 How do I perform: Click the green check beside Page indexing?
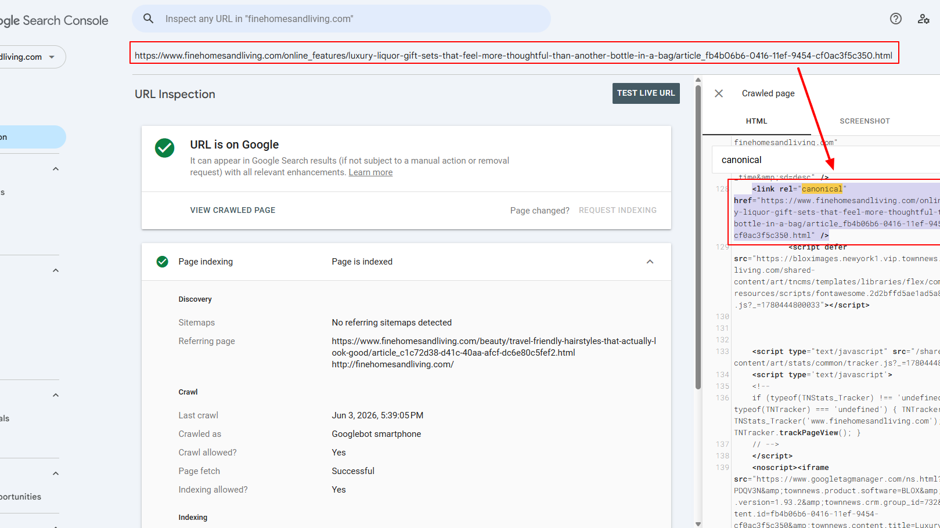(163, 262)
